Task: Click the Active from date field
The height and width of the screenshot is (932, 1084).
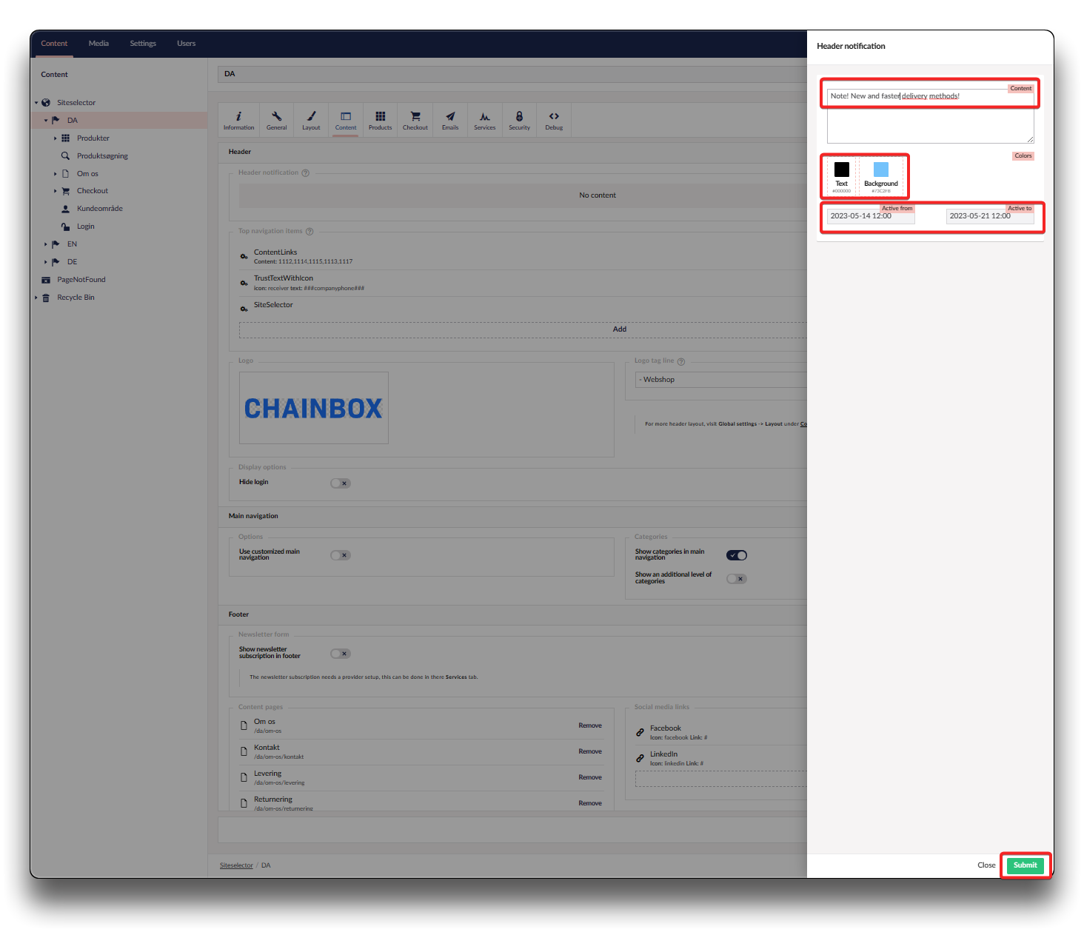Action: click(x=871, y=216)
